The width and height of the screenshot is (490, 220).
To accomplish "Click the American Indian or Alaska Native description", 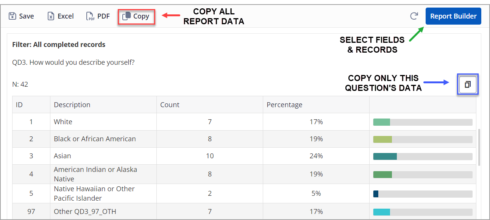I will 95,174.
